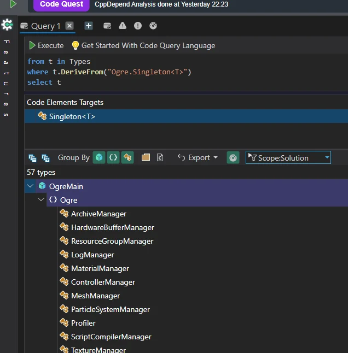Click the green play icon at top left
348x353 pixels.
coord(13,4)
